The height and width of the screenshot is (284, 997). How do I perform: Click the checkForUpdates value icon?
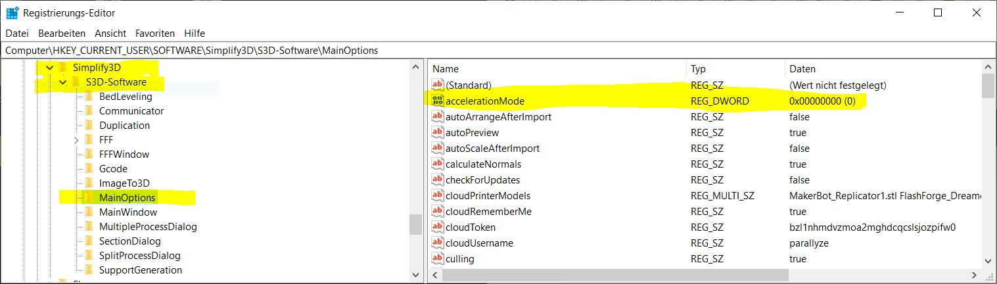click(438, 179)
